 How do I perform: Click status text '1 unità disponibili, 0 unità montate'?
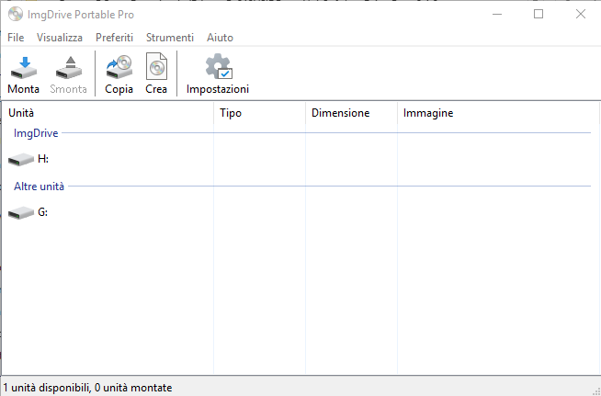(88, 388)
